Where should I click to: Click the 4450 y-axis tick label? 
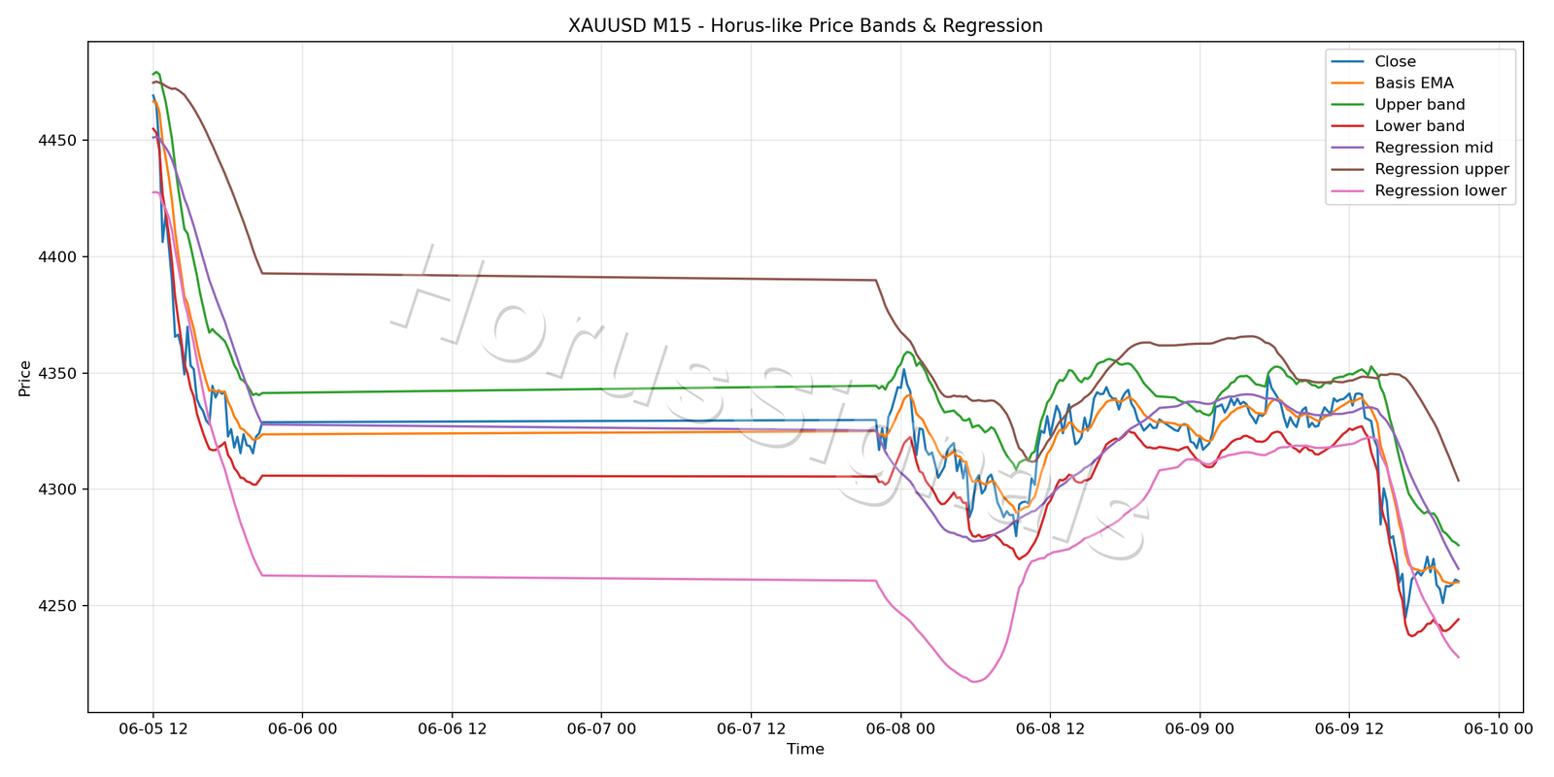[58, 141]
